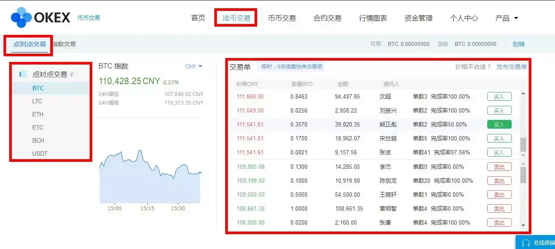This screenshot has width=555, height=249.
Task: Click 卖出 for 曾明智's order
Action: [499, 208]
